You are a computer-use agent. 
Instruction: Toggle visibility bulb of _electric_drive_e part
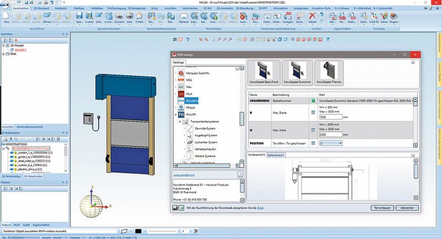pos(16,169)
